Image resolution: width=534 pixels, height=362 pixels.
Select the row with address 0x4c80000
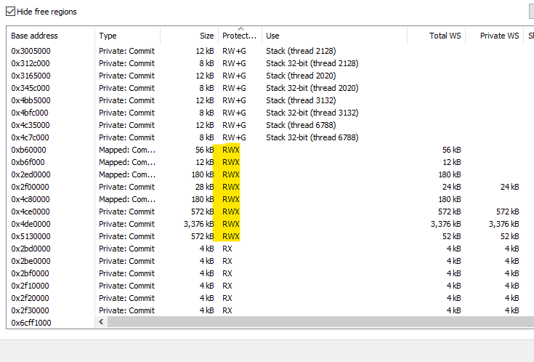270,199
